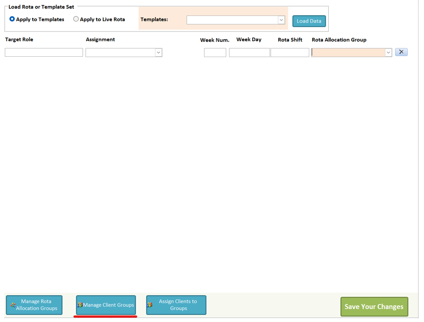The height and width of the screenshot is (322, 424).
Task: Click the Week Num. field
Action: [x=215, y=52]
